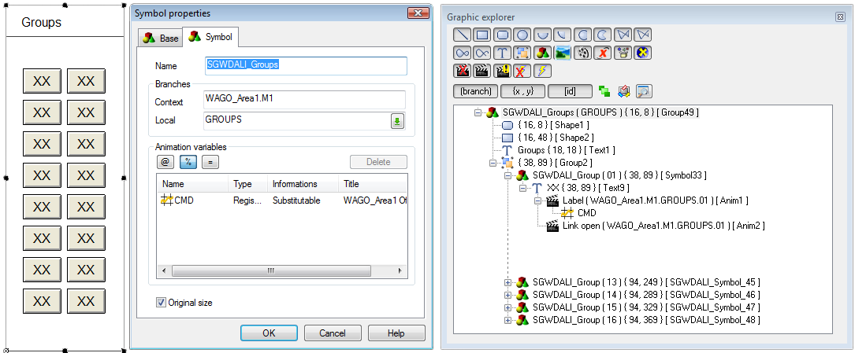This screenshot has height=353, width=855.
Task: Click the yellow lightning bolt icon
Action: click(x=542, y=71)
